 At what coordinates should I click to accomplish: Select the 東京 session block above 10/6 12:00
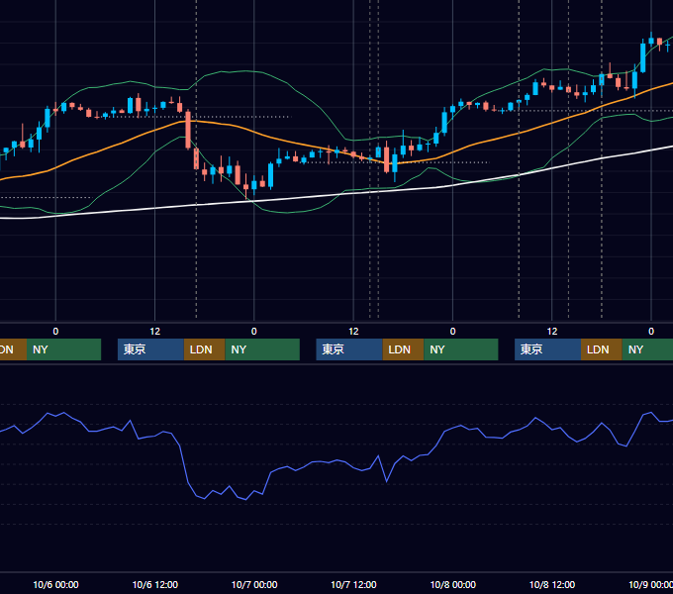point(151,349)
